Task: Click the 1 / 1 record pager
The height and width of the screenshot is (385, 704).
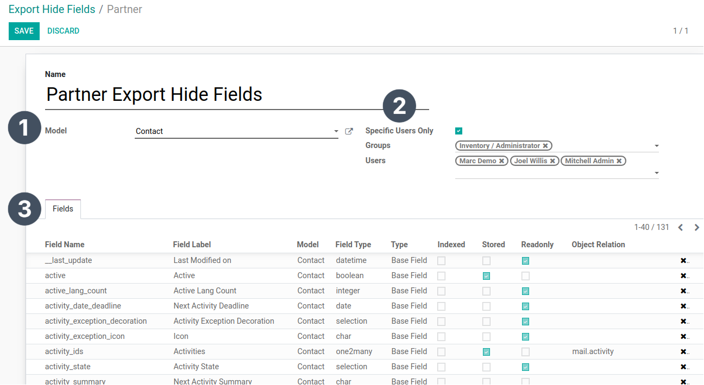Action: [x=681, y=31]
